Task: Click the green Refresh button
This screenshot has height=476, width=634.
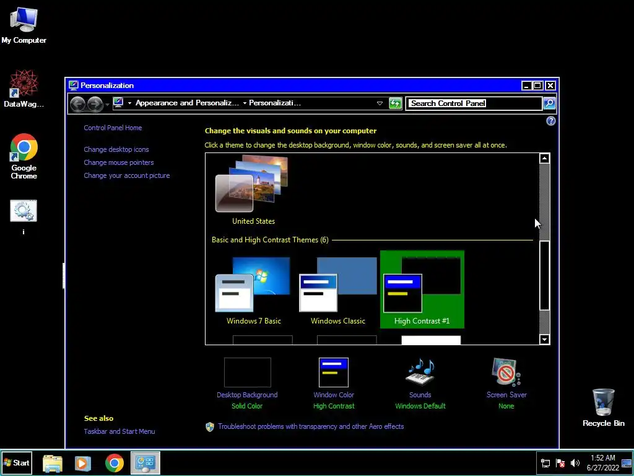Action: click(395, 104)
